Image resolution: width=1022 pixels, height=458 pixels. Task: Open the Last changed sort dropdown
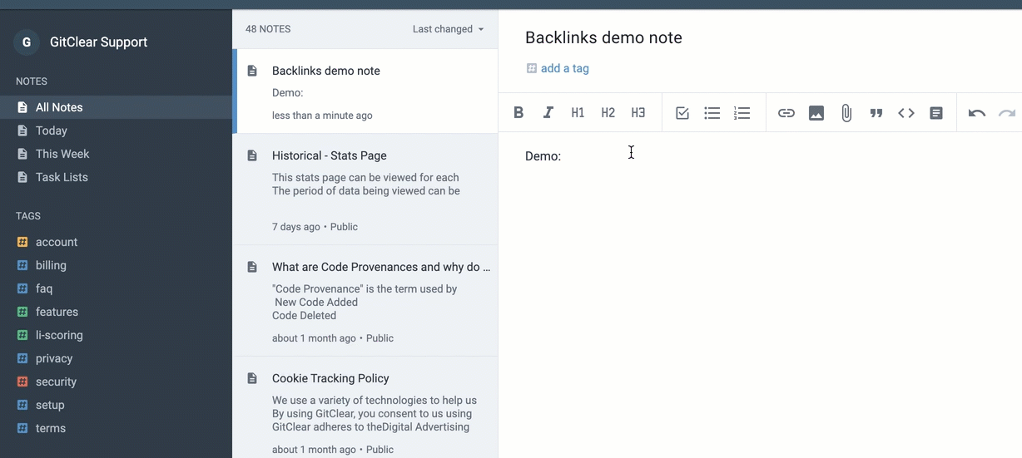(x=448, y=29)
